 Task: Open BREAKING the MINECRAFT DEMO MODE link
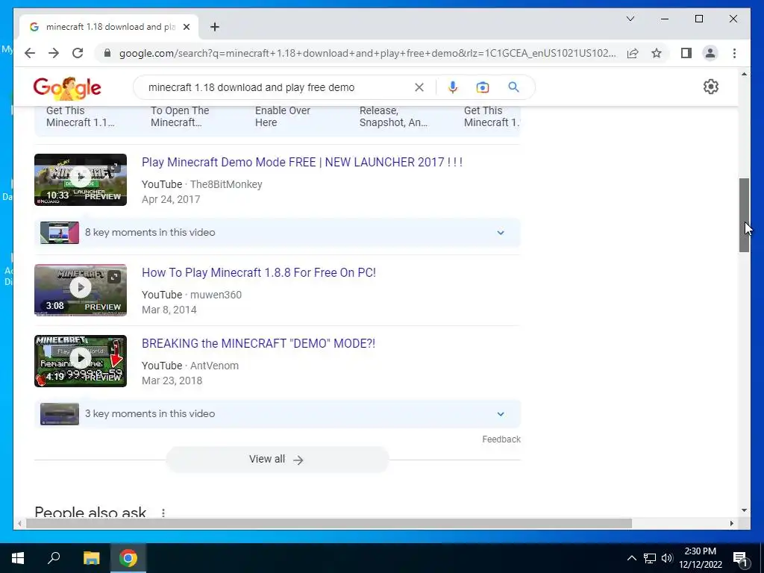click(x=259, y=343)
